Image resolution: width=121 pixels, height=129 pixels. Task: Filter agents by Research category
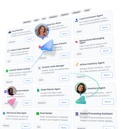tap(53, 17)
